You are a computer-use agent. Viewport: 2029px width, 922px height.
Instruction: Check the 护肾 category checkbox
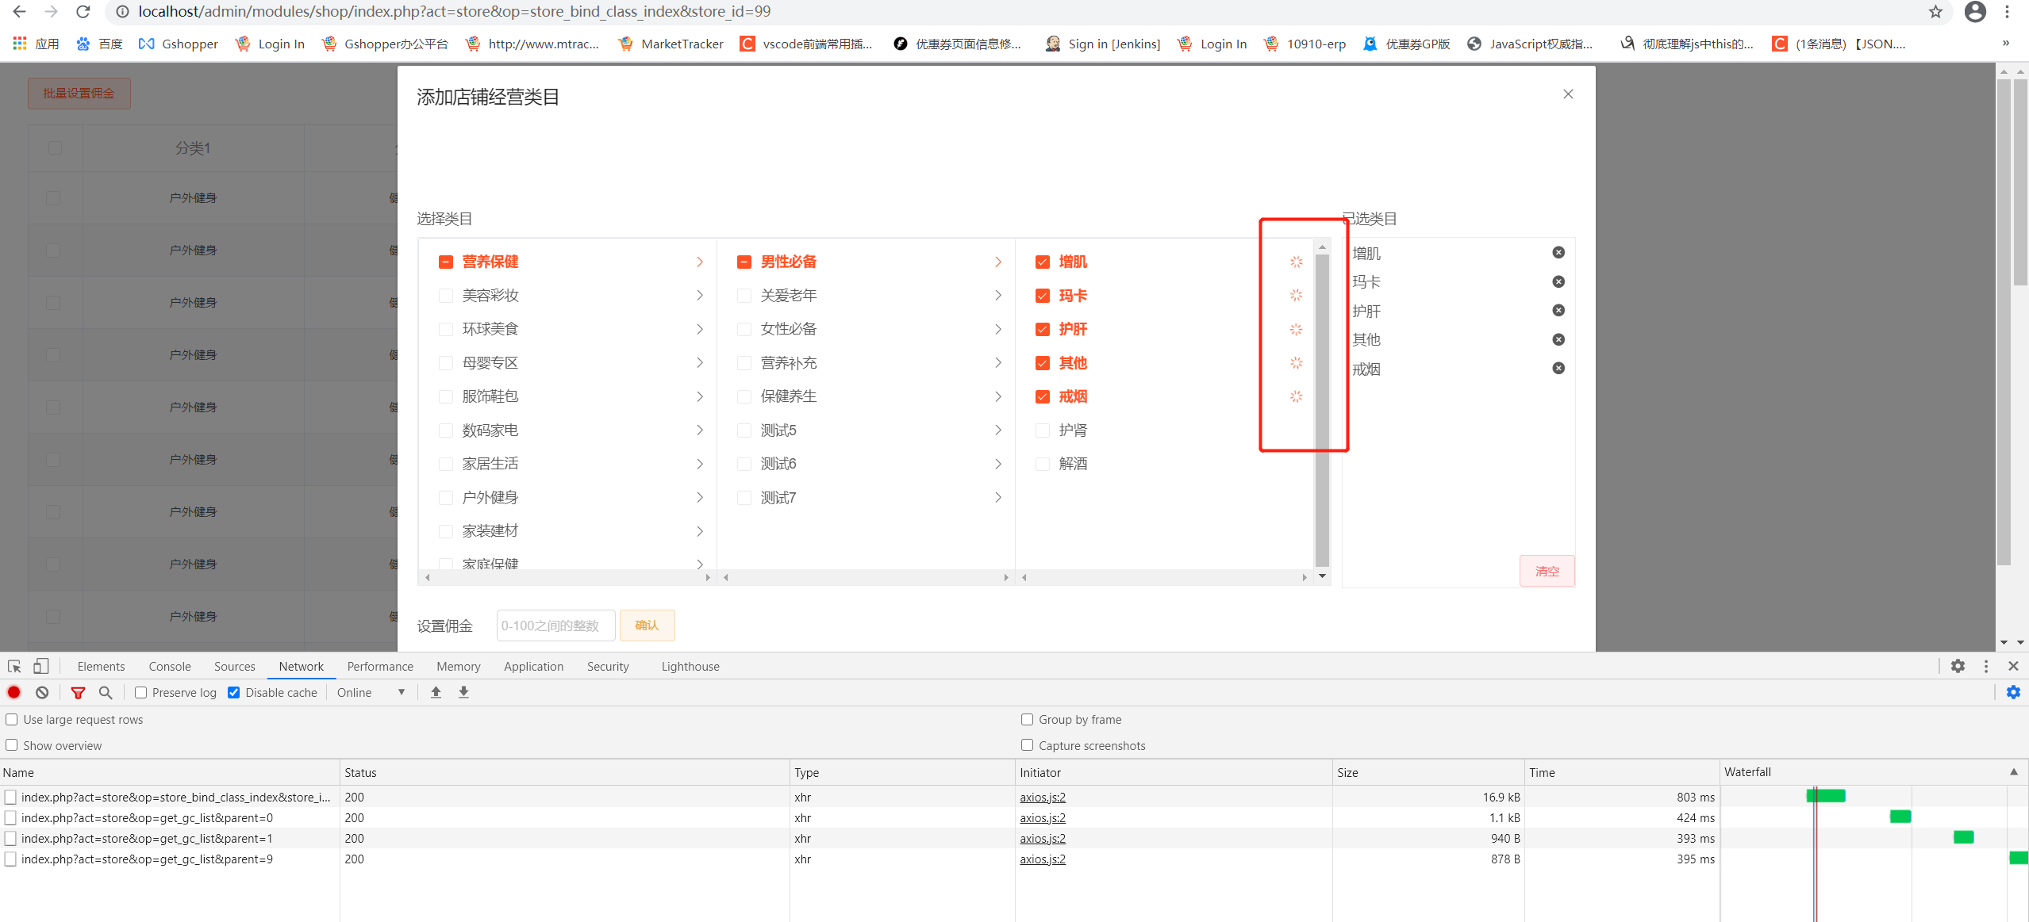coord(1043,430)
